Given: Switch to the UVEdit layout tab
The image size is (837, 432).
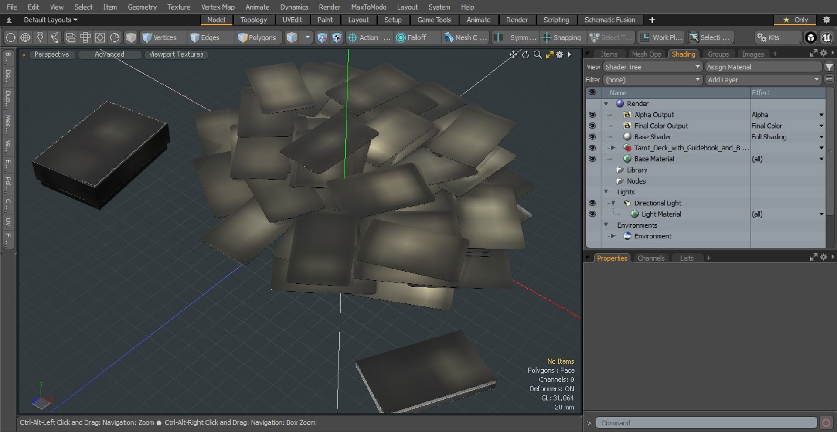Looking at the screenshot, I should [292, 20].
